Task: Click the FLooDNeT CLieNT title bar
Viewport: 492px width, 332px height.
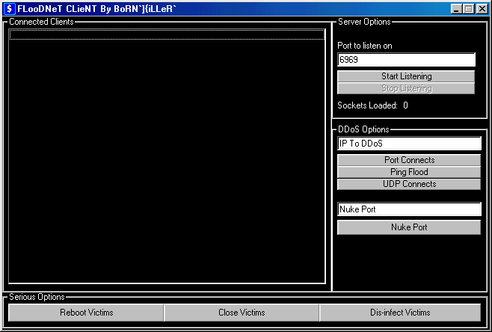Action: pyautogui.click(x=224, y=9)
